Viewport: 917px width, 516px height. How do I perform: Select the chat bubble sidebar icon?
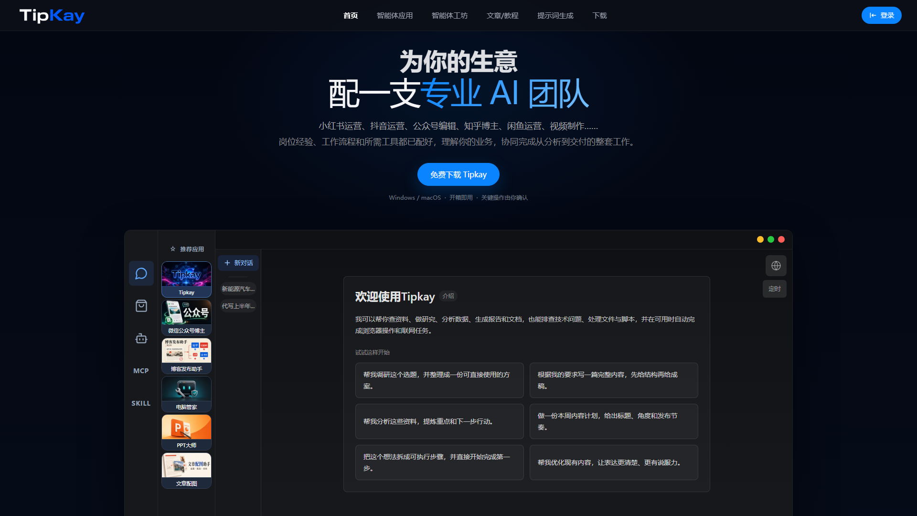click(141, 273)
